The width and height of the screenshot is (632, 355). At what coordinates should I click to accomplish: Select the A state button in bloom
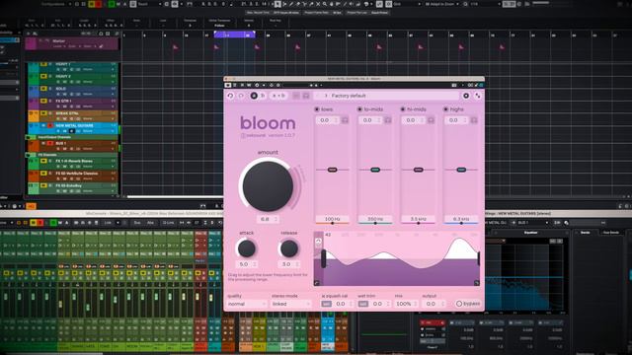(254, 96)
